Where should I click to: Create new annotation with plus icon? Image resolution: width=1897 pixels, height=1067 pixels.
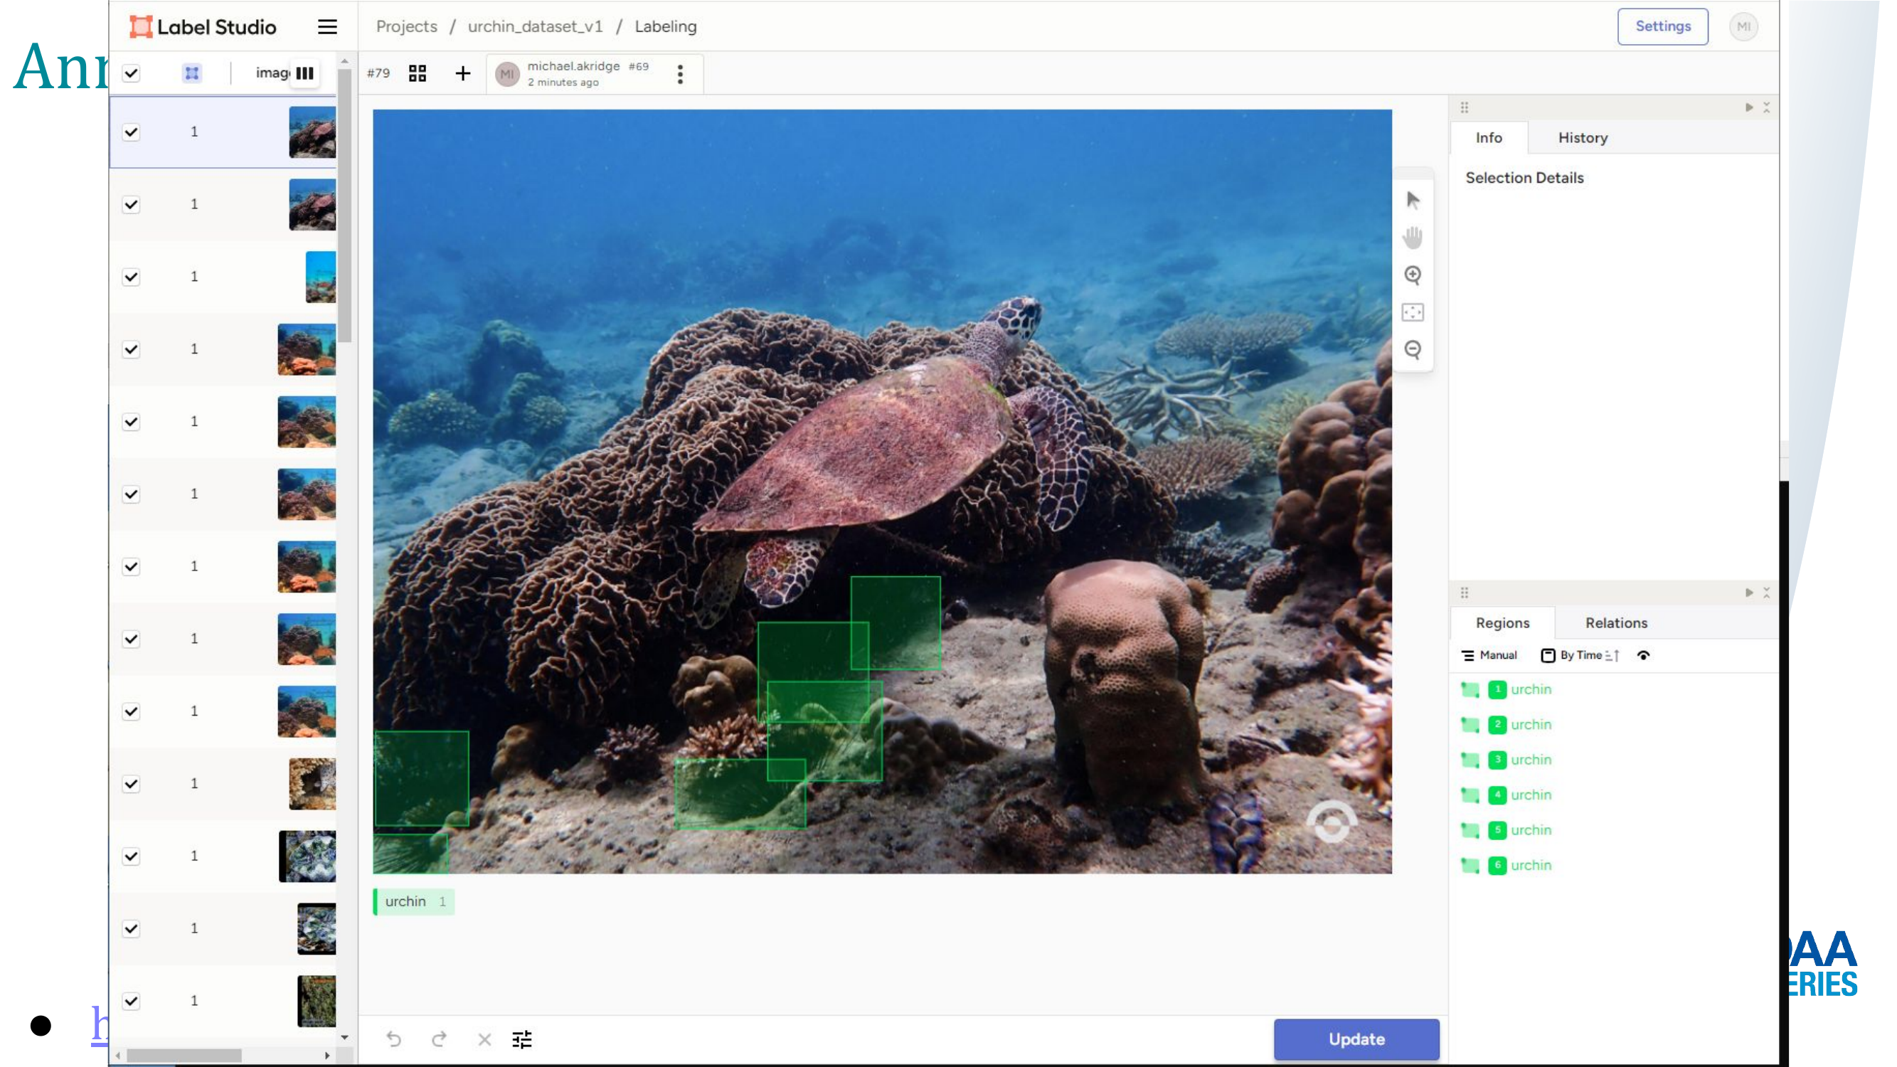[x=462, y=73]
